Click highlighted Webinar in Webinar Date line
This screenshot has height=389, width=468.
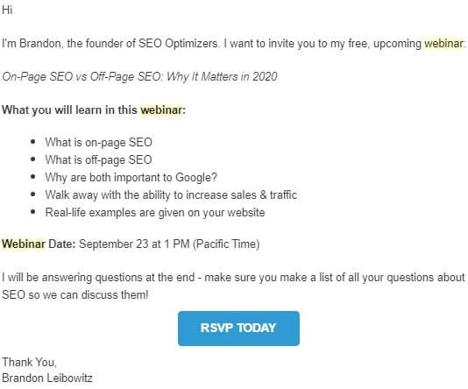(24, 244)
